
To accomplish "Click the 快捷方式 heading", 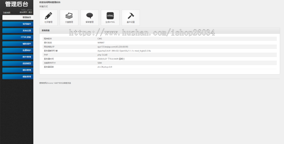I will (44, 7).
